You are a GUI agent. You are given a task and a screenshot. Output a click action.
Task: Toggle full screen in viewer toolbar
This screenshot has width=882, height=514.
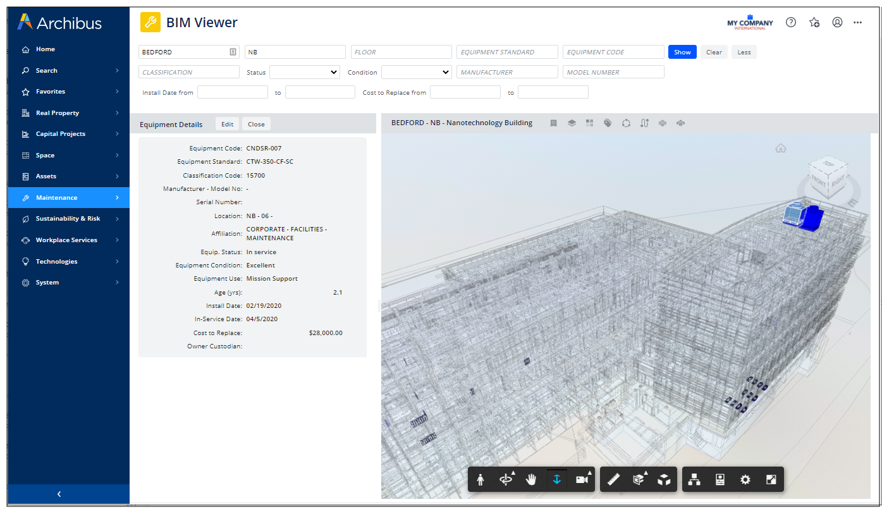(771, 480)
